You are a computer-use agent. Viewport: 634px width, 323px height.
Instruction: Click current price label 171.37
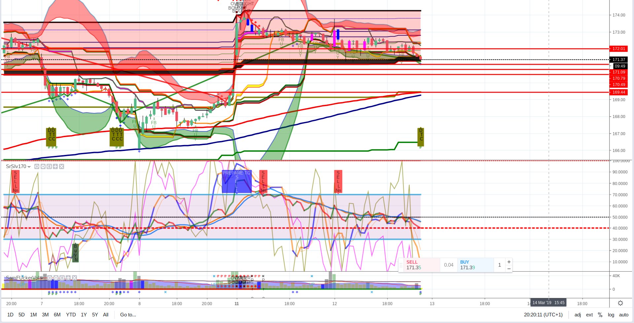619,59
